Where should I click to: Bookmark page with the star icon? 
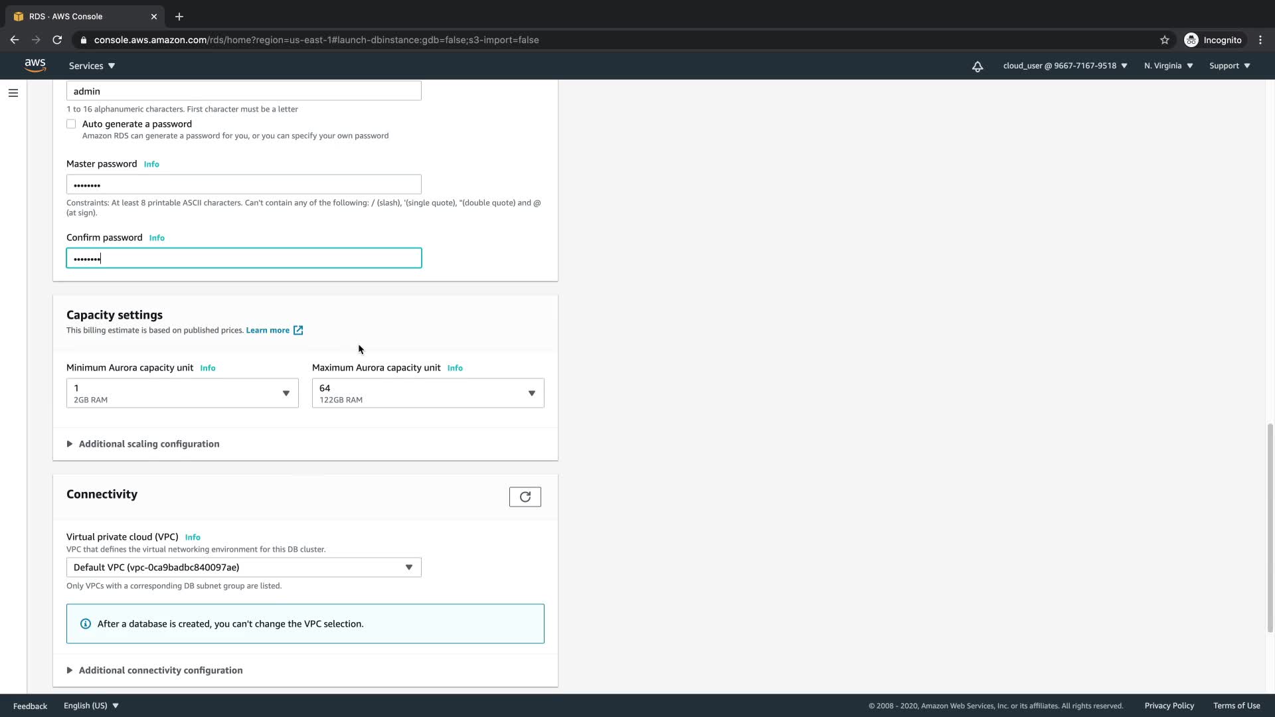point(1164,40)
